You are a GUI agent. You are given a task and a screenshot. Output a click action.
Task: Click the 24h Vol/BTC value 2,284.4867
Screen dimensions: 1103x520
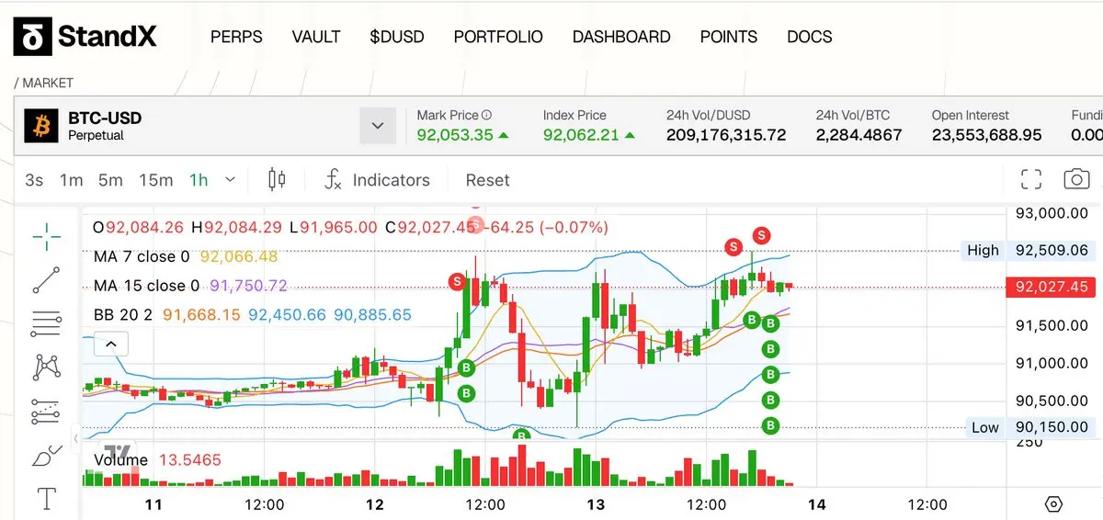tap(859, 135)
